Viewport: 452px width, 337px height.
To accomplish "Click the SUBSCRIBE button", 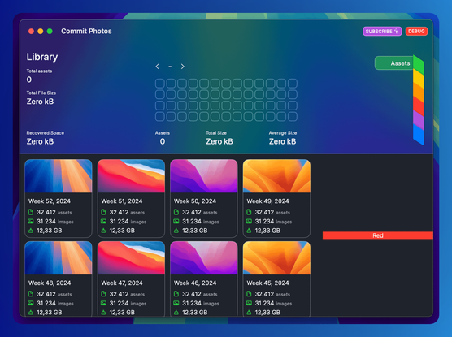I will click(x=382, y=32).
